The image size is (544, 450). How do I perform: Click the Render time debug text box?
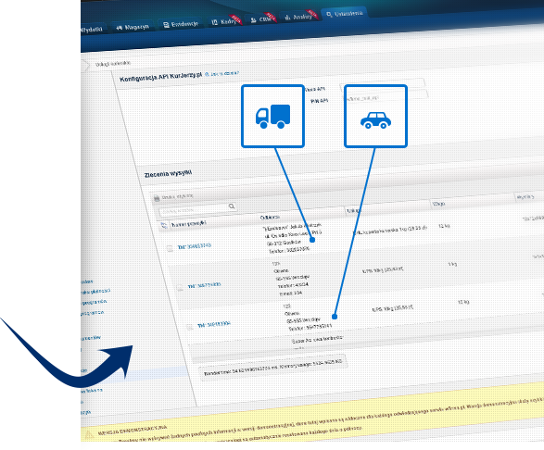pos(272,368)
